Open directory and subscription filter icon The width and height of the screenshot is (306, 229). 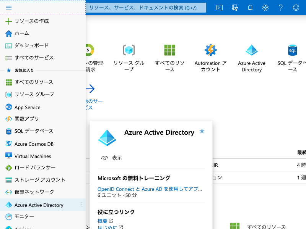click(235, 8)
